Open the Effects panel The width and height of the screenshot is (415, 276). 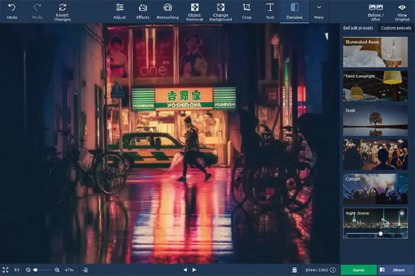coord(143,11)
